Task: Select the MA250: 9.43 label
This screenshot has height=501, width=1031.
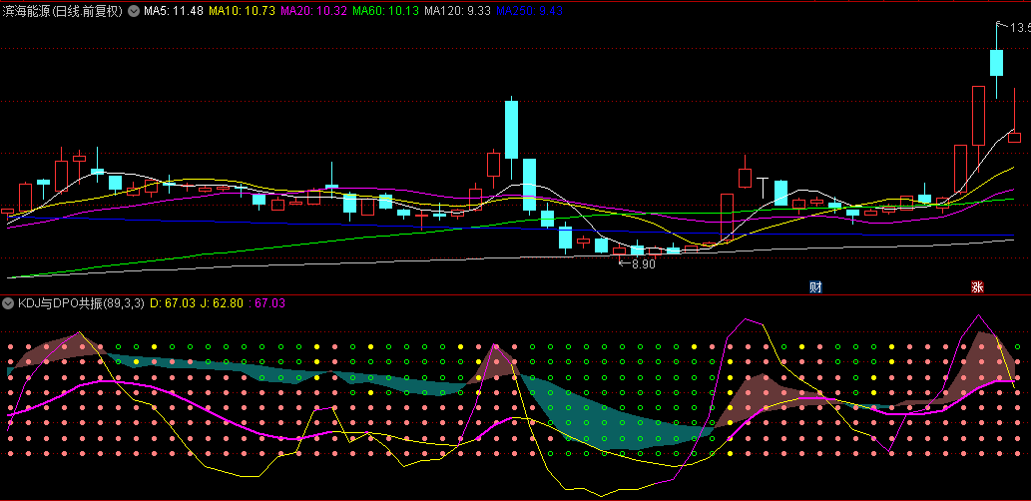Action: point(529,11)
